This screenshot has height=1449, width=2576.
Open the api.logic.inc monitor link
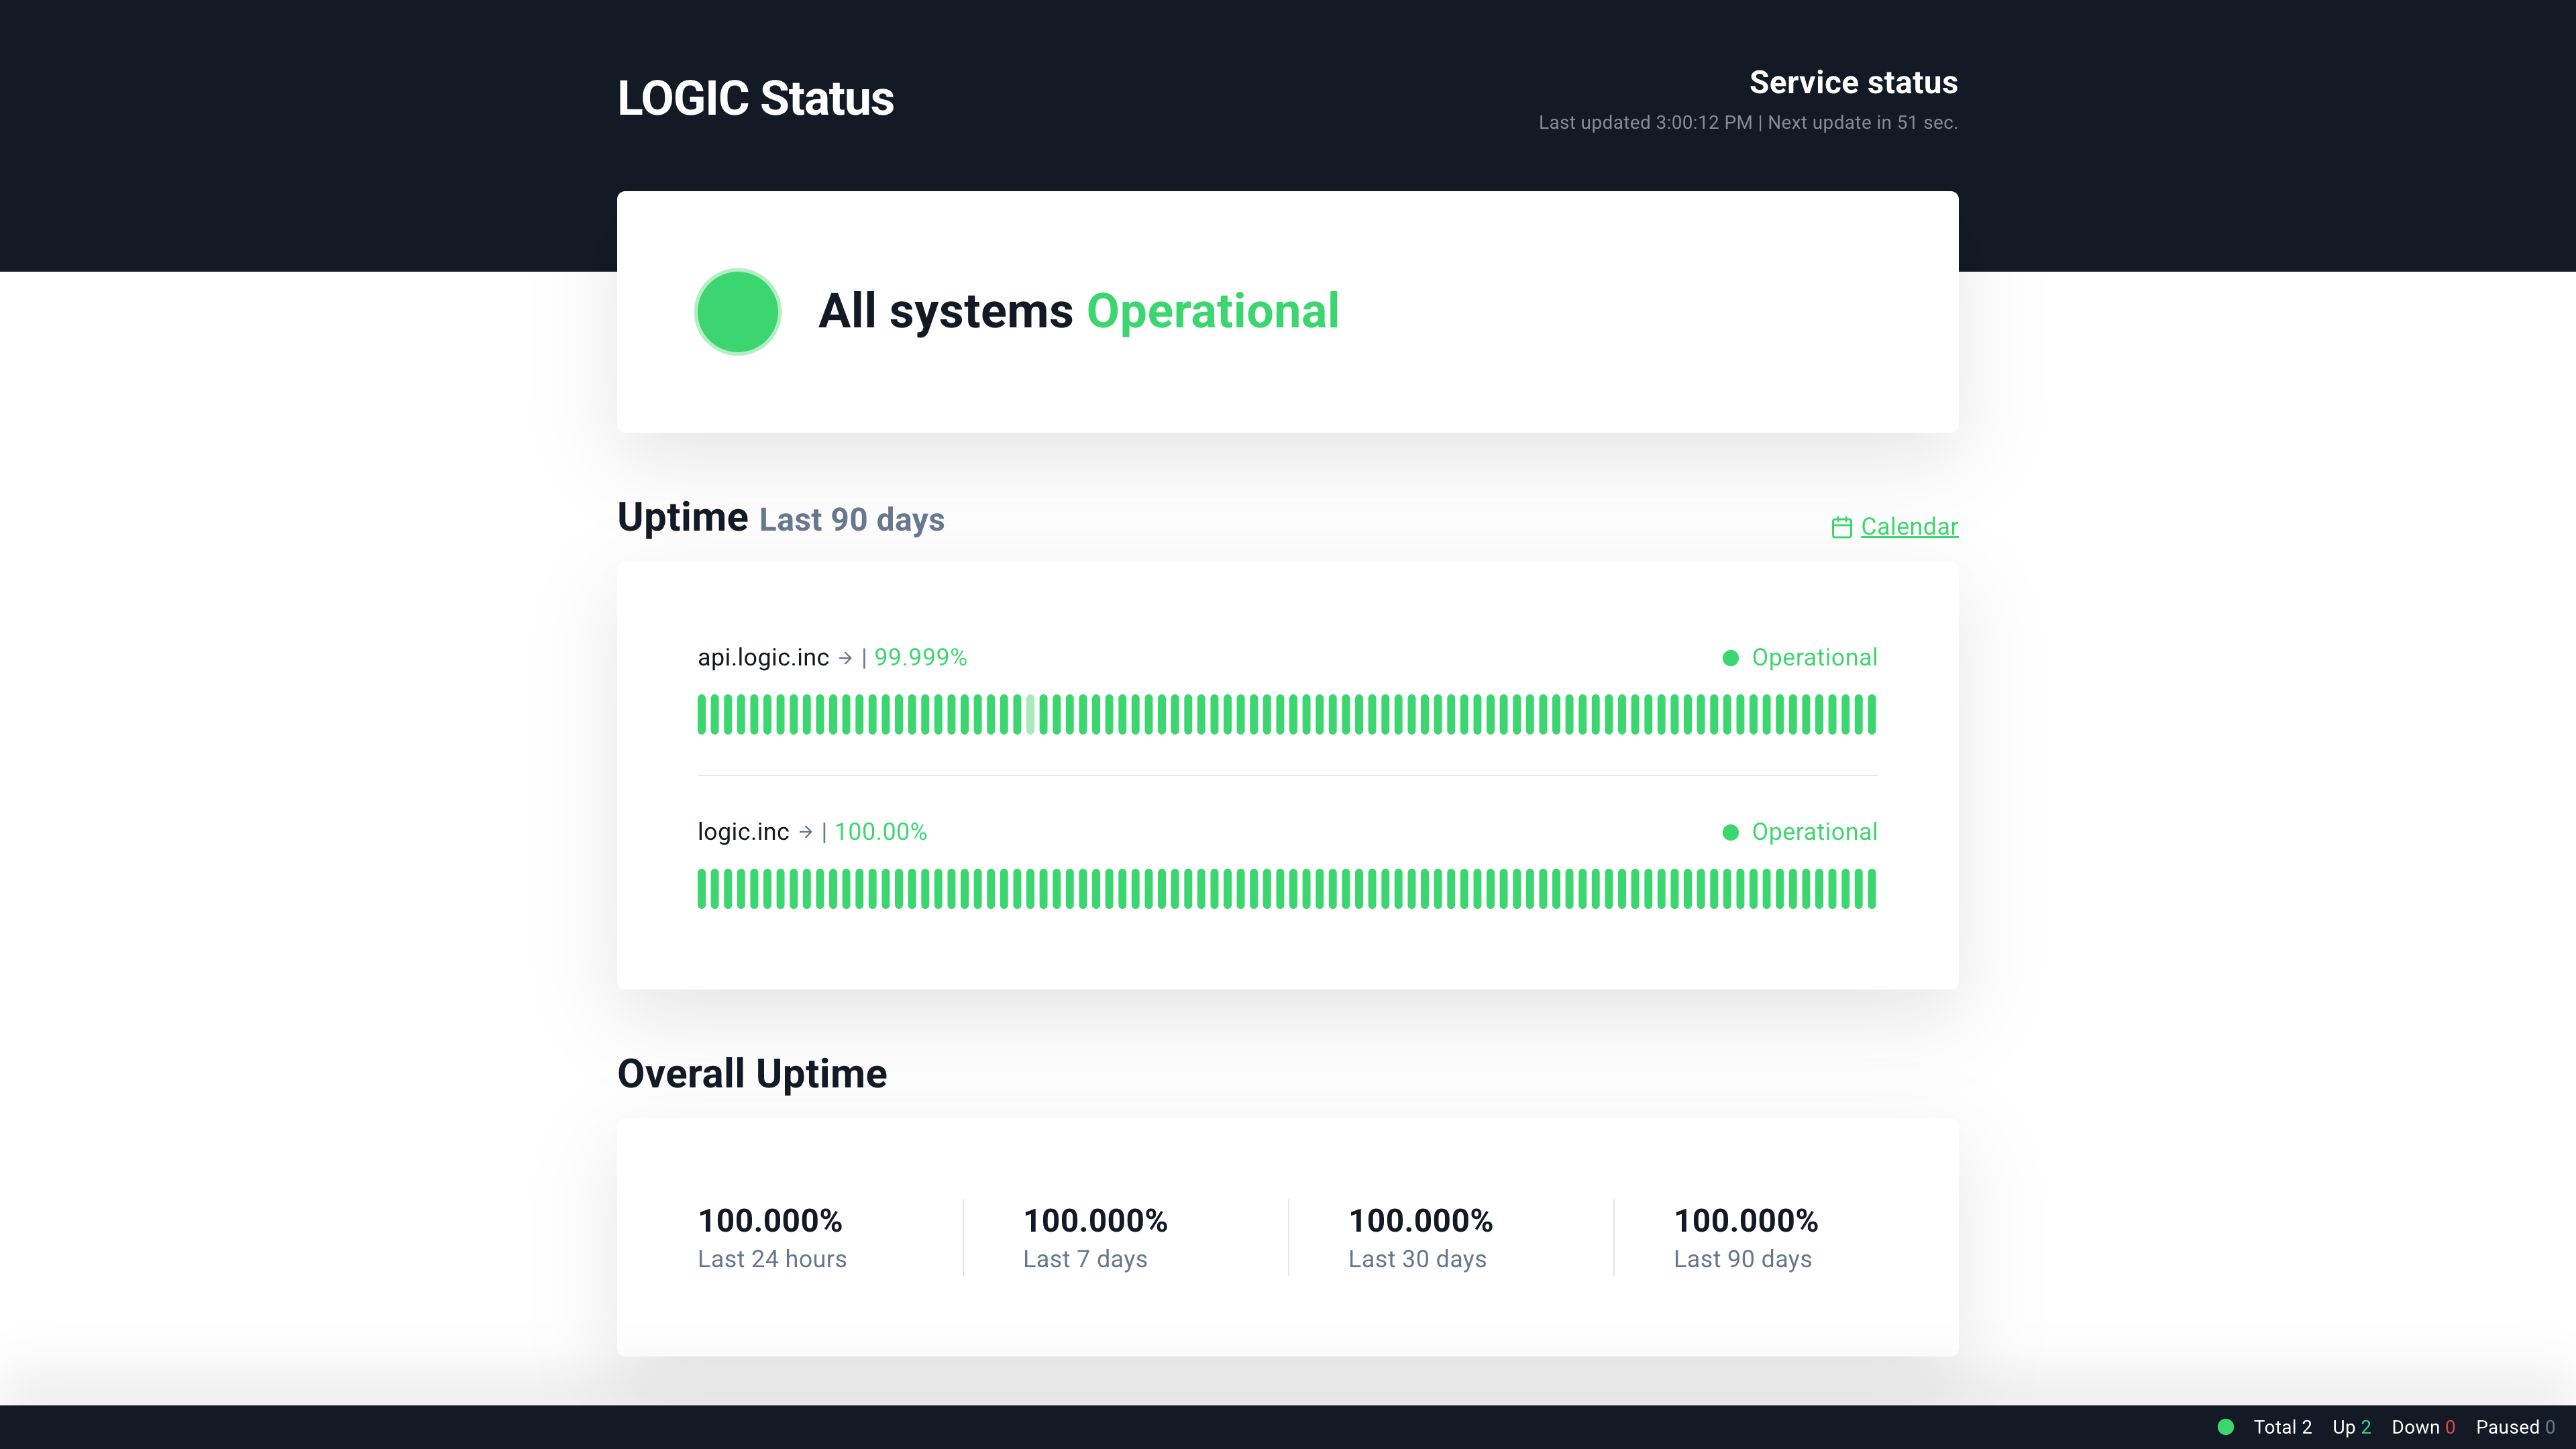click(x=763, y=658)
